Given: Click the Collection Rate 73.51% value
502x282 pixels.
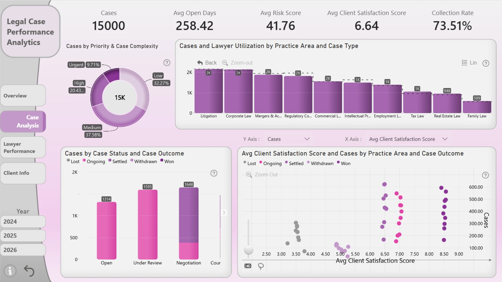Looking at the screenshot, I should point(452,26).
